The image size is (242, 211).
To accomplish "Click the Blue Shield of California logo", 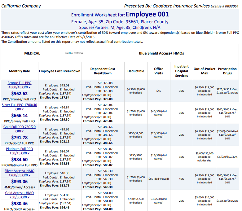I will tap(74, 53).
